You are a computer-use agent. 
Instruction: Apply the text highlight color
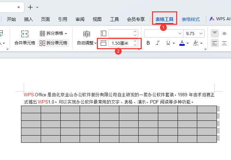click(x=196, y=43)
